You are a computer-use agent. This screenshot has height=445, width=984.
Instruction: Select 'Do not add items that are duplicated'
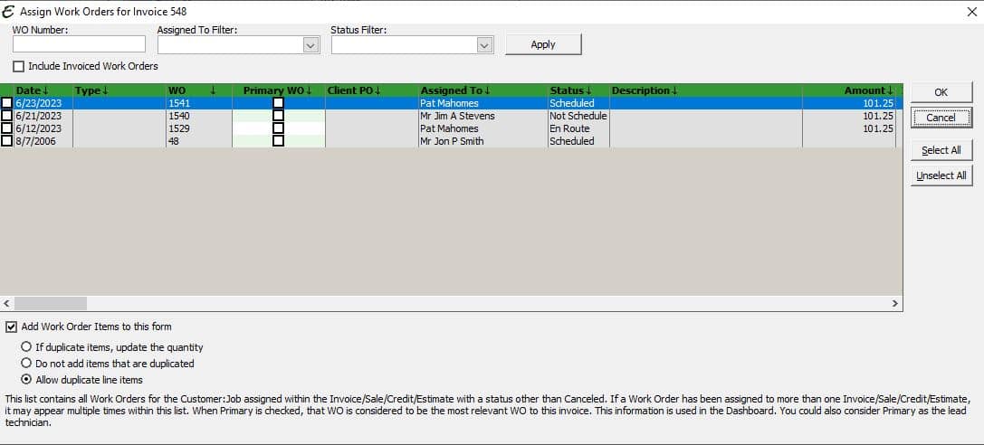(26, 363)
